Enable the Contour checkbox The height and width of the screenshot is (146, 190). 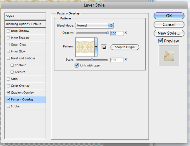click(x=12, y=65)
